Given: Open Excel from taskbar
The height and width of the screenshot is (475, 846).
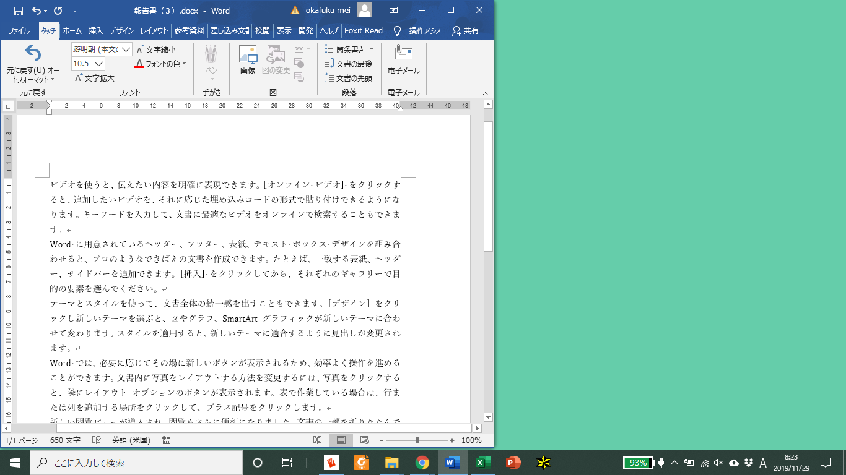Looking at the screenshot, I should 482,463.
